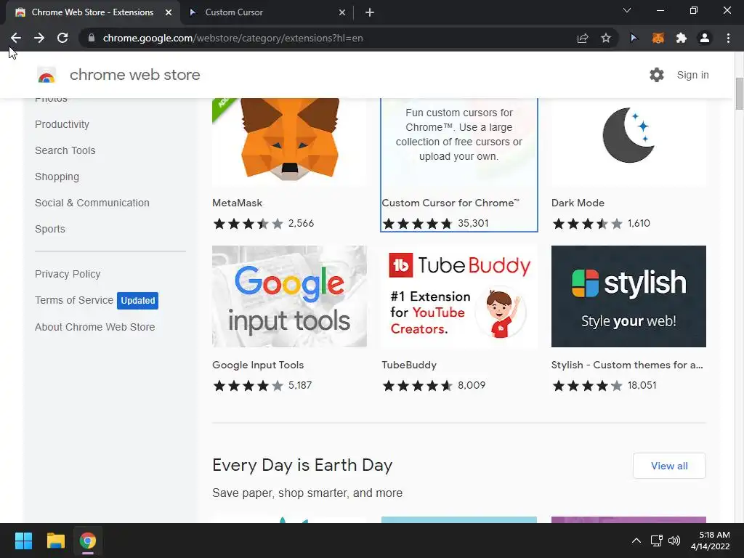Open the network status tray icon

[x=656, y=541]
